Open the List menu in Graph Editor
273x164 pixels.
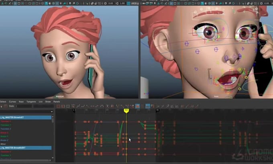pyautogui.click(x=41, y=102)
